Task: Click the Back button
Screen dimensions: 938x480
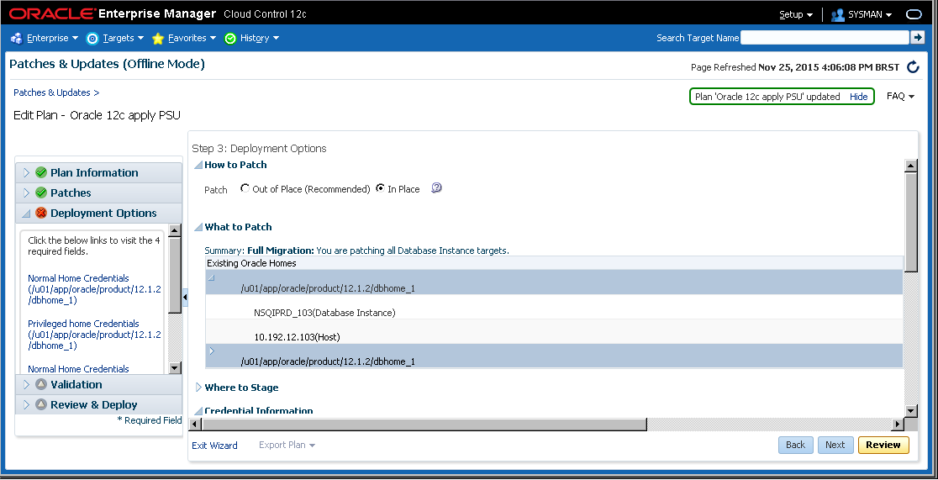Action: tap(796, 445)
